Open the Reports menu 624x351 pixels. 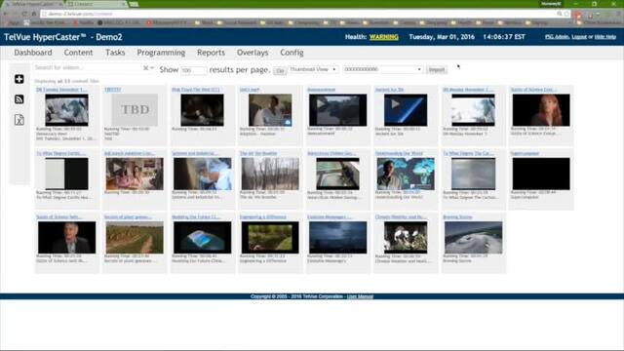(211, 53)
